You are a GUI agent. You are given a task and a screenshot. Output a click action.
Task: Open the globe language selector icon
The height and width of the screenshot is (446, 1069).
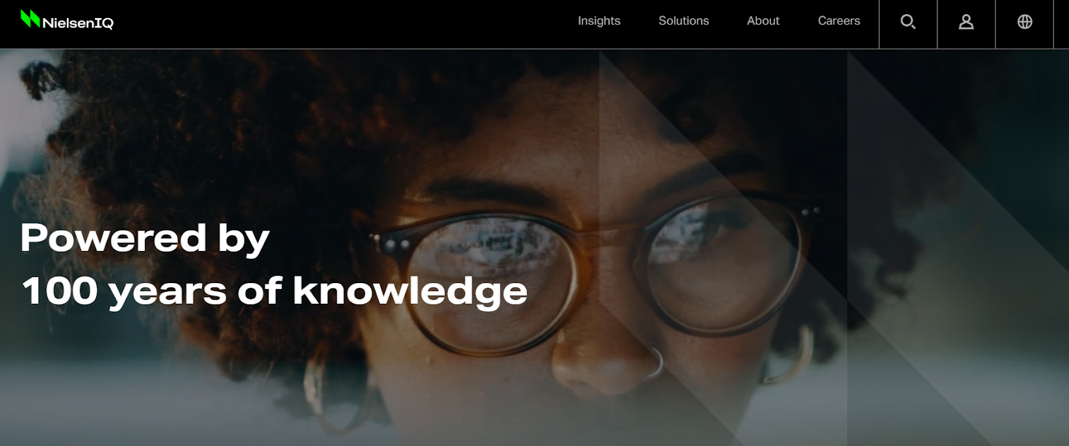click(x=1024, y=22)
